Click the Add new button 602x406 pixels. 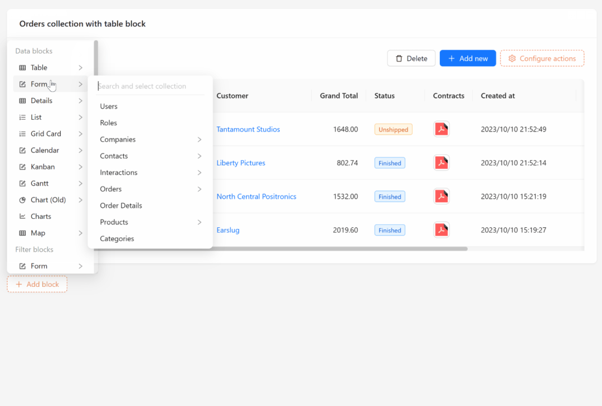pos(468,58)
